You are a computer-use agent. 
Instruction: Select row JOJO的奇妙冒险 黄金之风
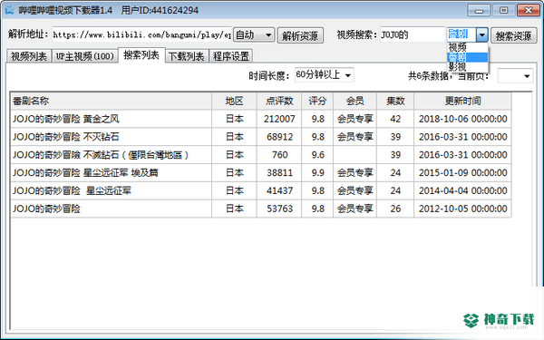(261, 119)
